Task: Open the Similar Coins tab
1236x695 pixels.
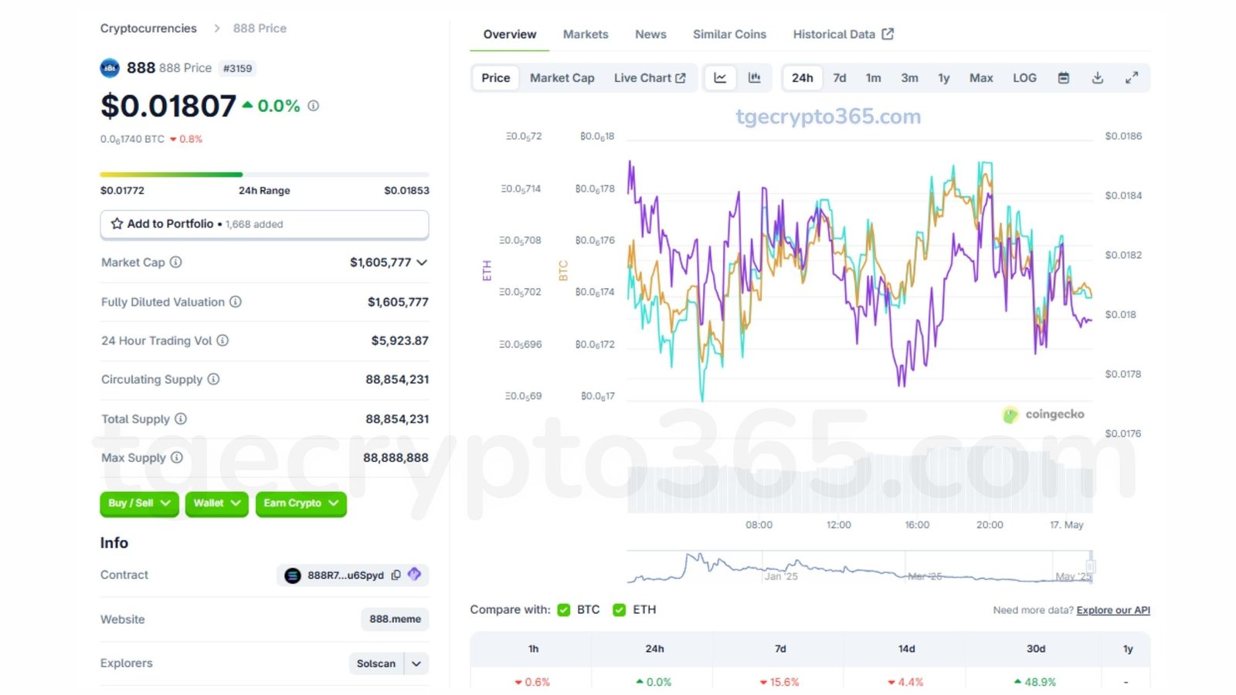Action: tap(729, 35)
